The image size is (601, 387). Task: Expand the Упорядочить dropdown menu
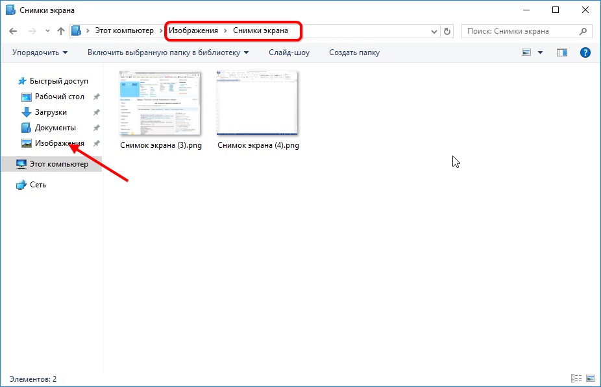point(40,53)
